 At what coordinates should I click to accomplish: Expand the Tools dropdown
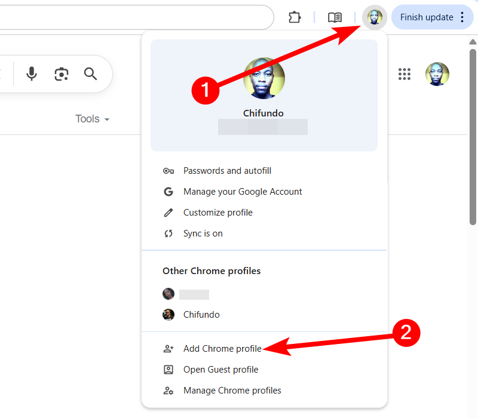point(93,119)
